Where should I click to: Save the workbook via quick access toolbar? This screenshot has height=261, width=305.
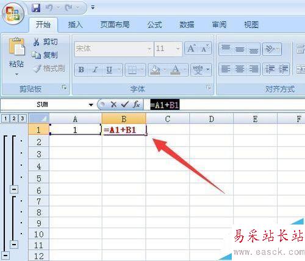tap(36, 8)
